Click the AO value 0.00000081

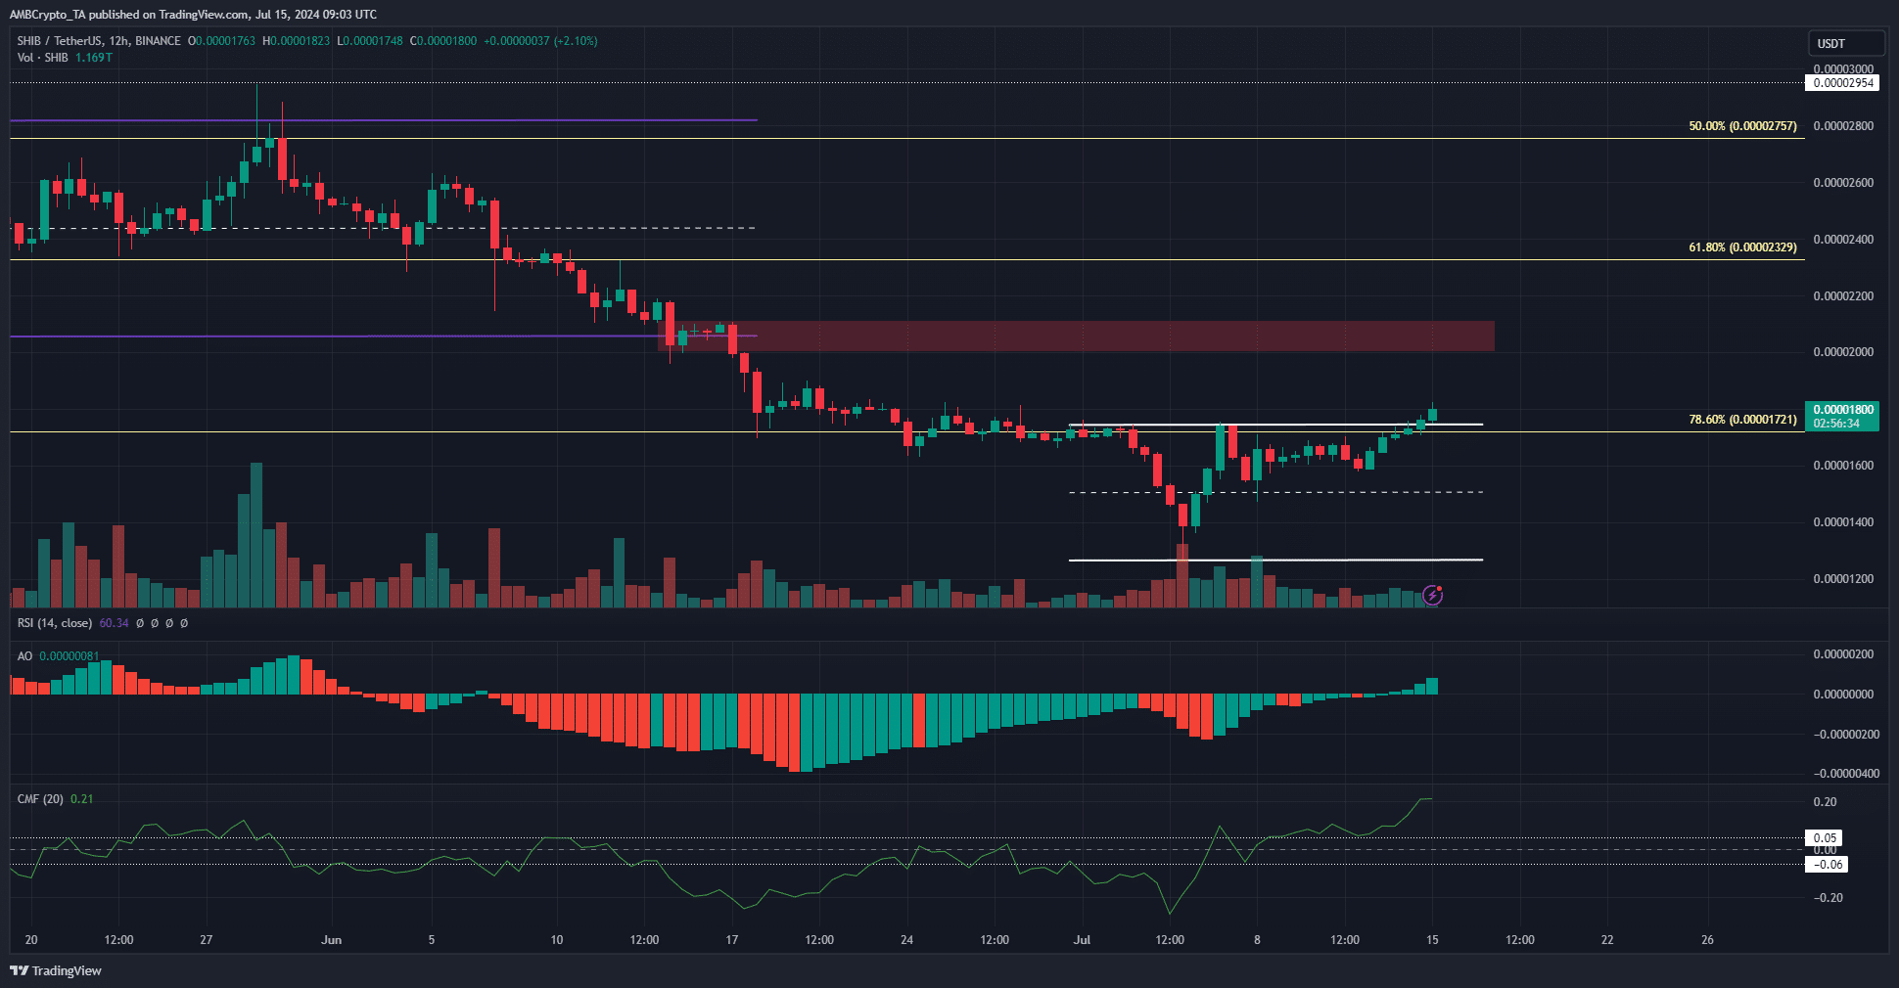pyautogui.click(x=69, y=656)
